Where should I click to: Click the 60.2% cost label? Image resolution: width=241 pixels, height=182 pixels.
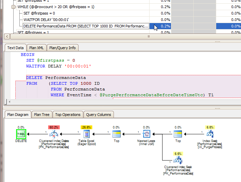pos(54,127)
